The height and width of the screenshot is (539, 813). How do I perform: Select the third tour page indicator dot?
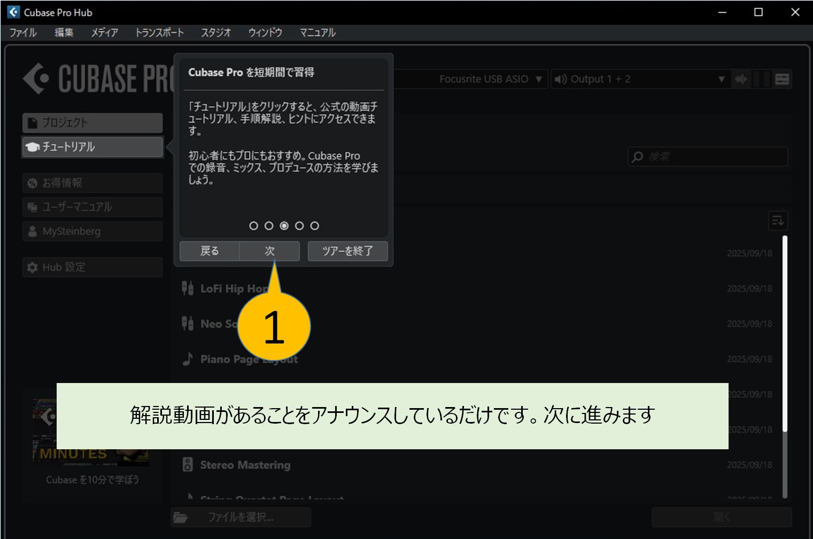pos(284,225)
